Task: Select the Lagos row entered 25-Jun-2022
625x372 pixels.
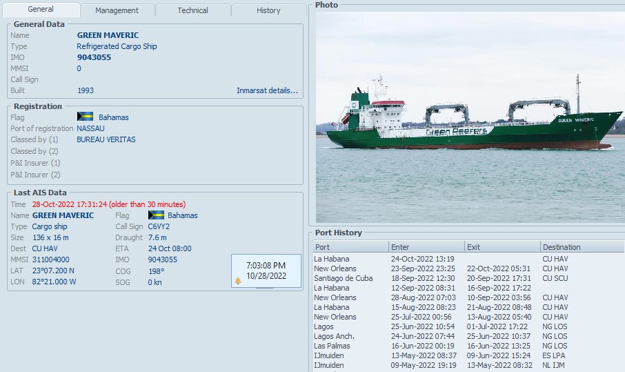Action: click(x=468, y=326)
